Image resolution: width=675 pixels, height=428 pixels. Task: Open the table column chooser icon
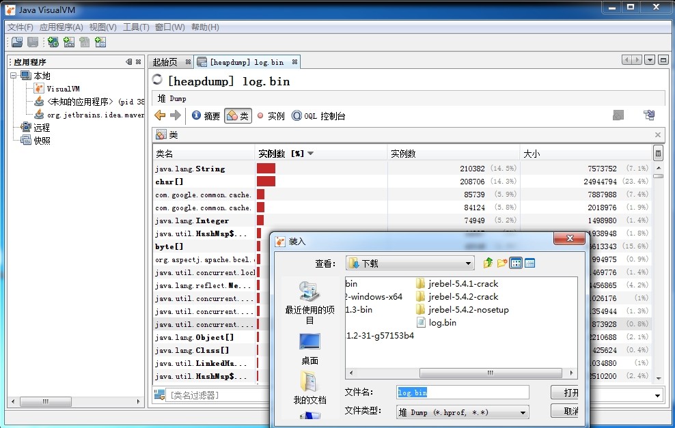(x=658, y=153)
